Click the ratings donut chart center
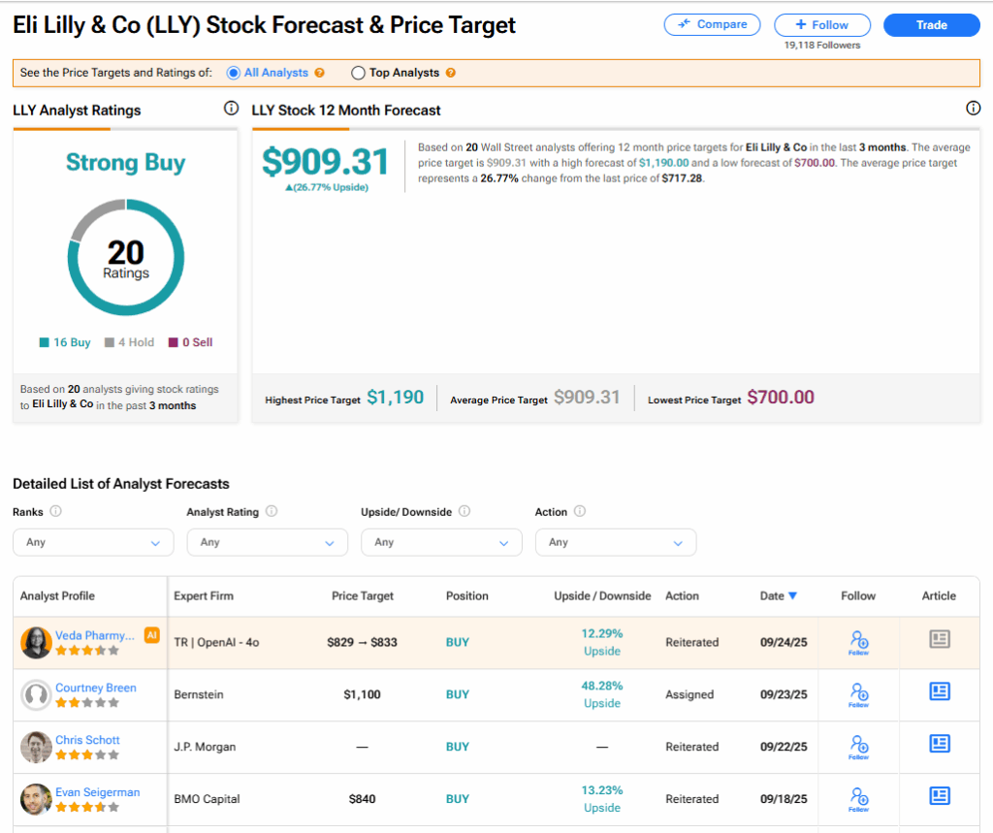Image resolution: width=993 pixels, height=833 pixels. point(126,258)
